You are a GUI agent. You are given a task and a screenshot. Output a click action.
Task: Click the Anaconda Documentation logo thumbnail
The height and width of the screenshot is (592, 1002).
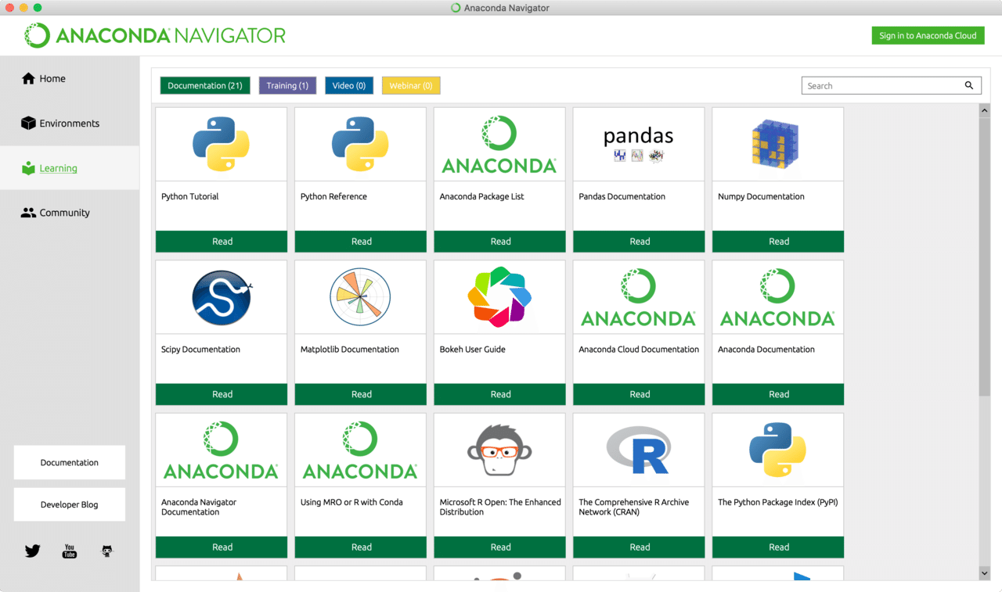tap(778, 297)
